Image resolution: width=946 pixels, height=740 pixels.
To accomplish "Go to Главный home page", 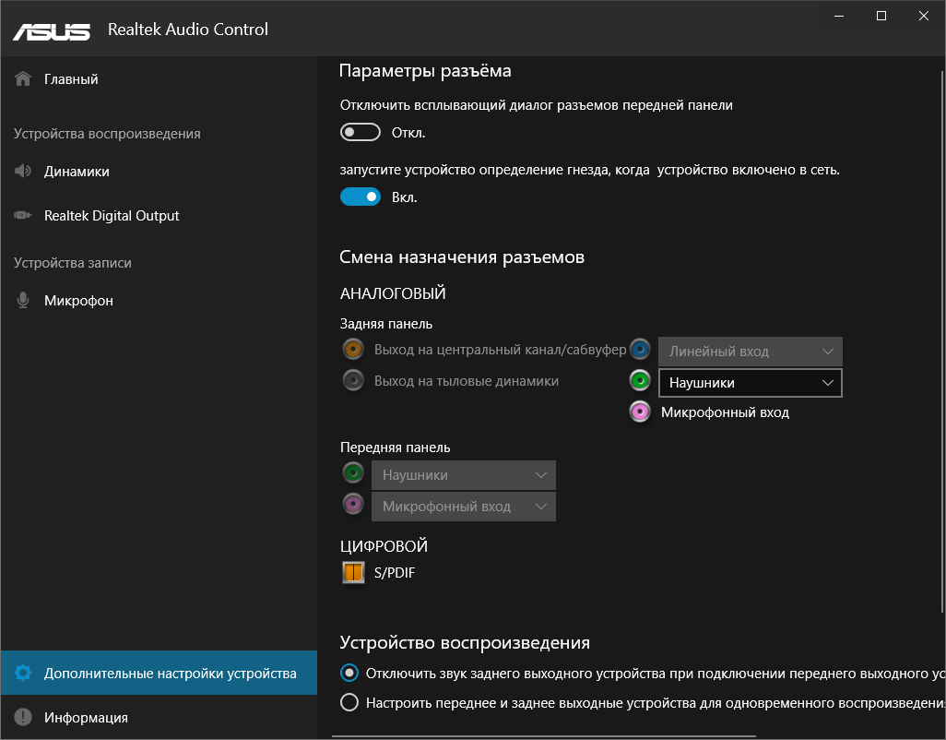I will [x=71, y=79].
